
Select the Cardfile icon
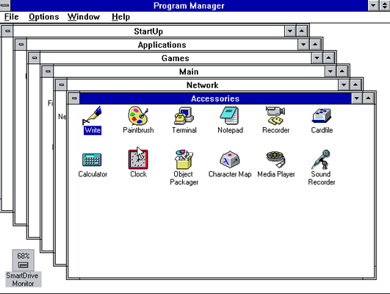tap(322, 116)
